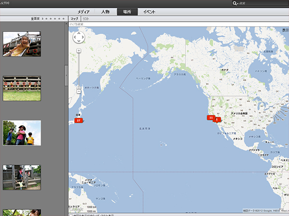Viewport: 289px width, 216px height.
Task: Click the メキシコ map label
Action: point(238,139)
